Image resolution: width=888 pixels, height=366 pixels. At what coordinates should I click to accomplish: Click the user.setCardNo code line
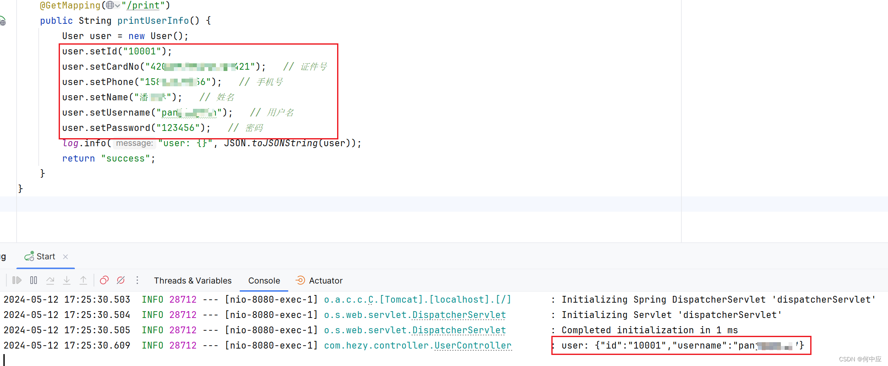164,67
